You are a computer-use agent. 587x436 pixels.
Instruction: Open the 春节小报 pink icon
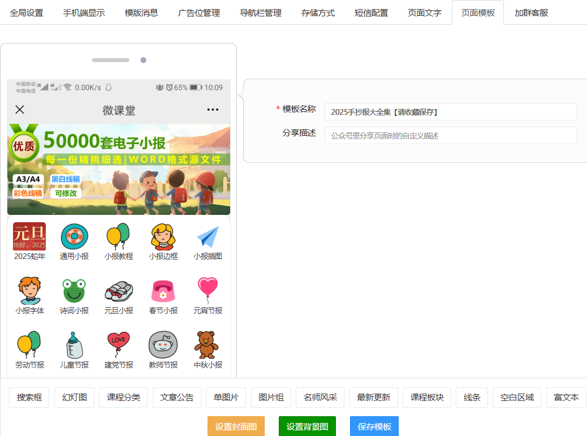[163, 291]
